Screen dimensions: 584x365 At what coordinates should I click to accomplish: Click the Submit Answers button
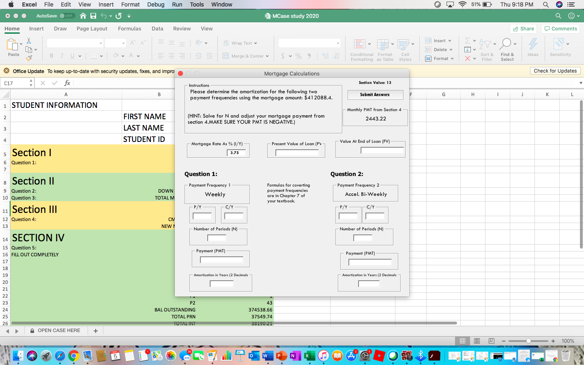pos(375,94)
